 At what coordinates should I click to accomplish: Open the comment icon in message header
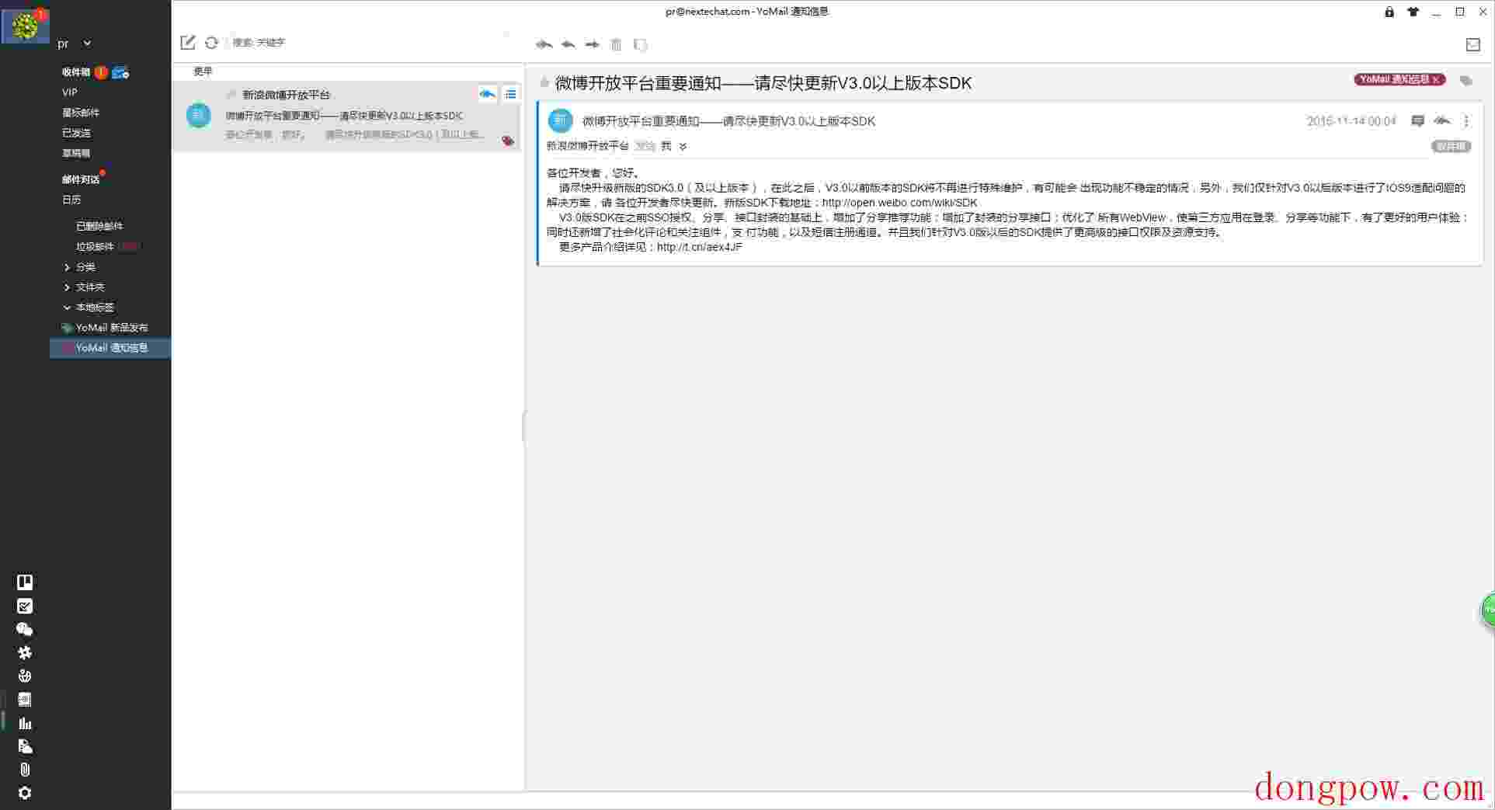click(x=1417, y=121)
